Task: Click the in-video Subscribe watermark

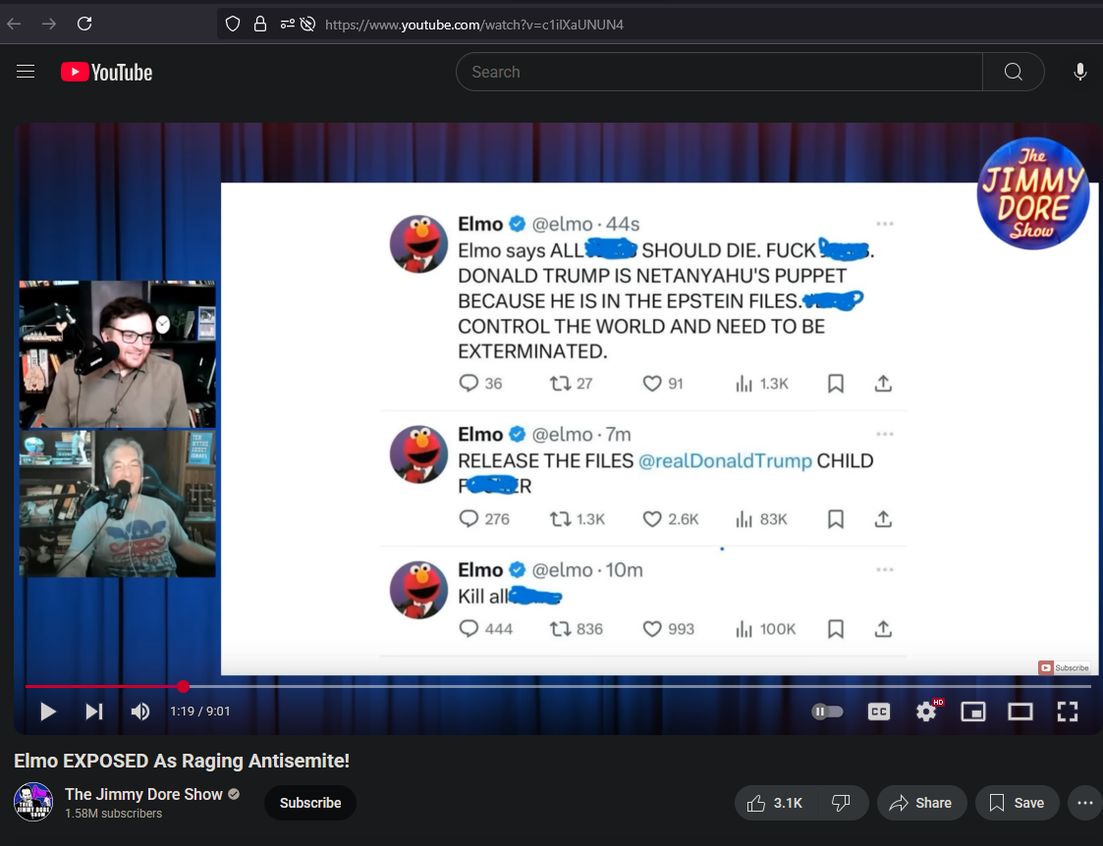Action: click(1065, 667)
